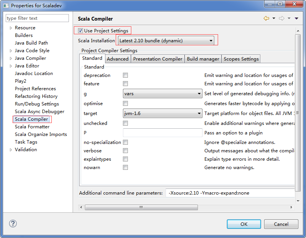Enable the unchecked warnings checkbox

pyautogui.click(x=125, y=123)
